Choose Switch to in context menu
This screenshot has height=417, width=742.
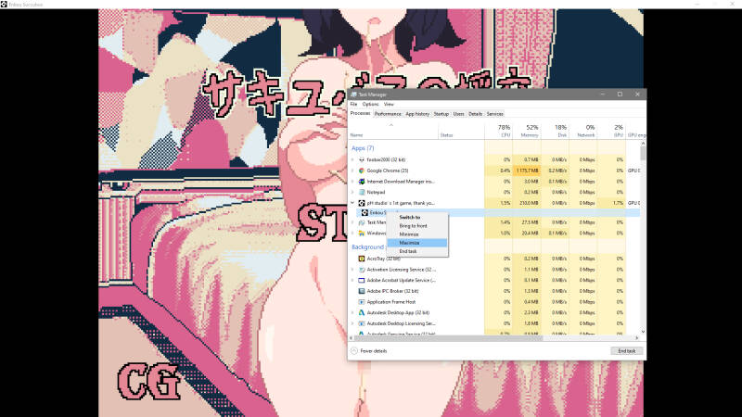click(x=416, y=218)
